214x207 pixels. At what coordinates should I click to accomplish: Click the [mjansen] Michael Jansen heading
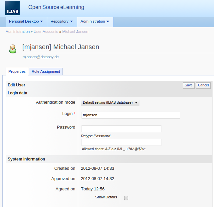61,47
